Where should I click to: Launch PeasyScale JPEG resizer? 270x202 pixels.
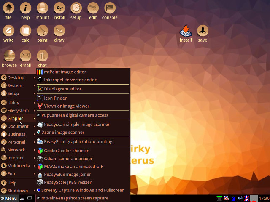pyautogui.click(x=83, y=182)
